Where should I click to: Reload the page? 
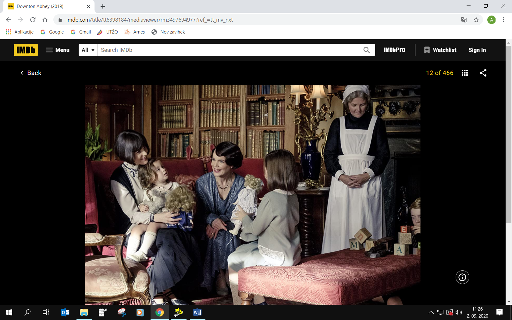coord(33,20)
